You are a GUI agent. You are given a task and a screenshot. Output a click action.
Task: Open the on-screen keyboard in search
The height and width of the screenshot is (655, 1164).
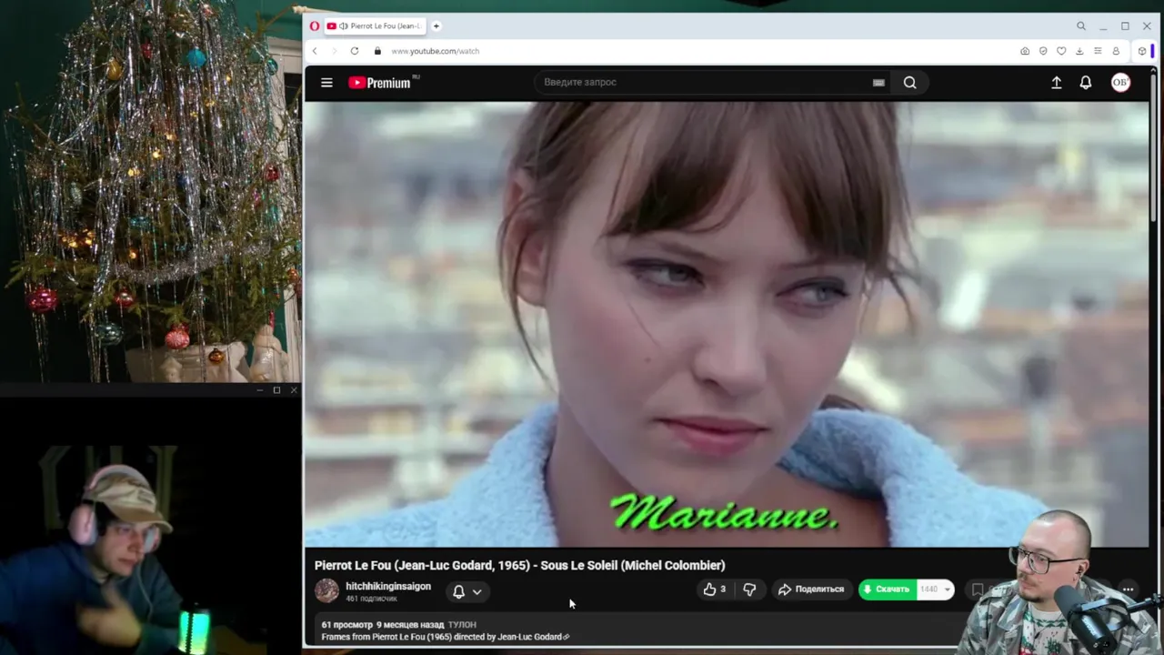[878, 83]
